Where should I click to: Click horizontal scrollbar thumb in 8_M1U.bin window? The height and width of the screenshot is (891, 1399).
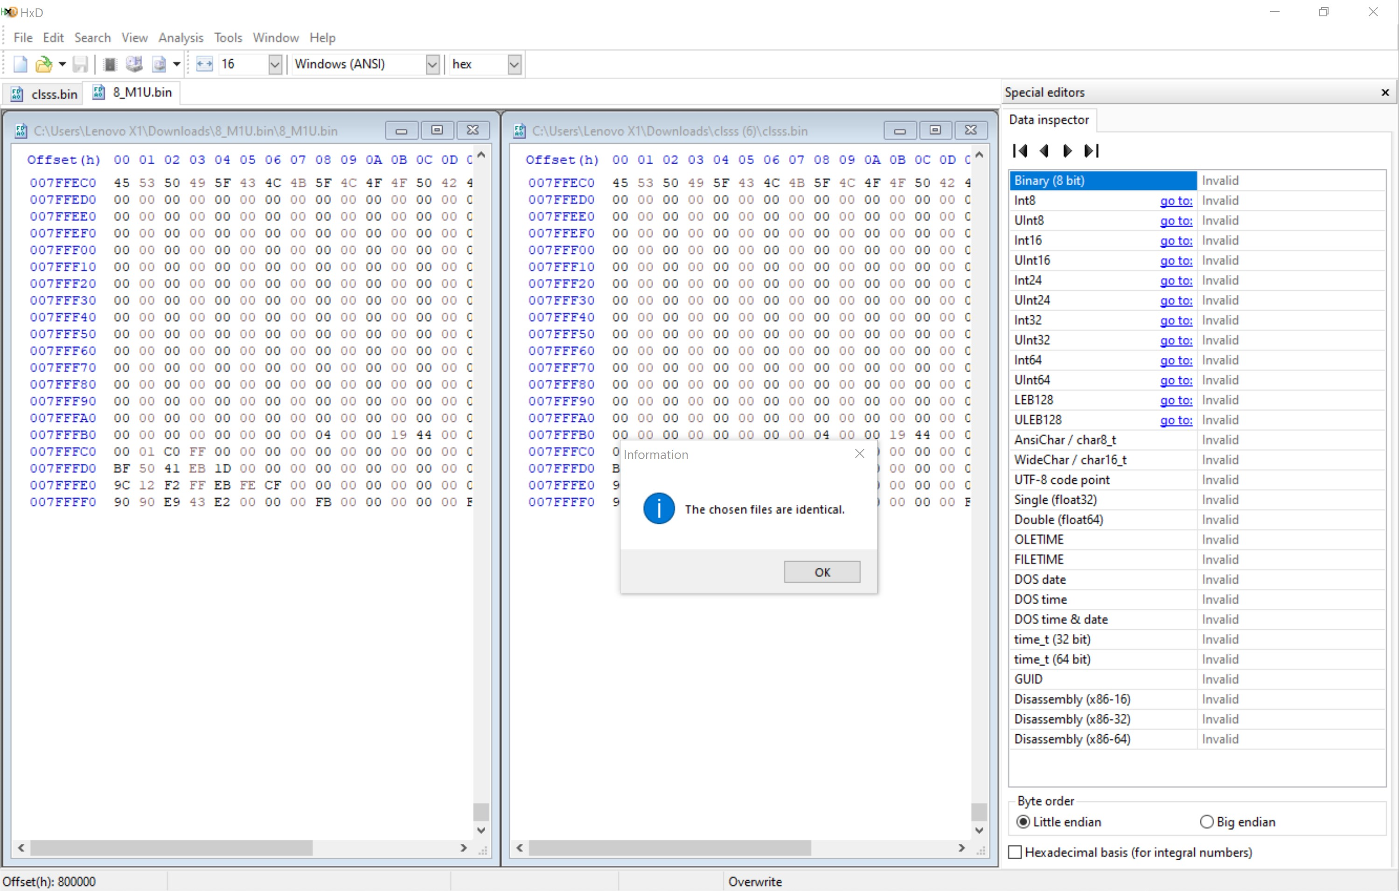[171, 848]
